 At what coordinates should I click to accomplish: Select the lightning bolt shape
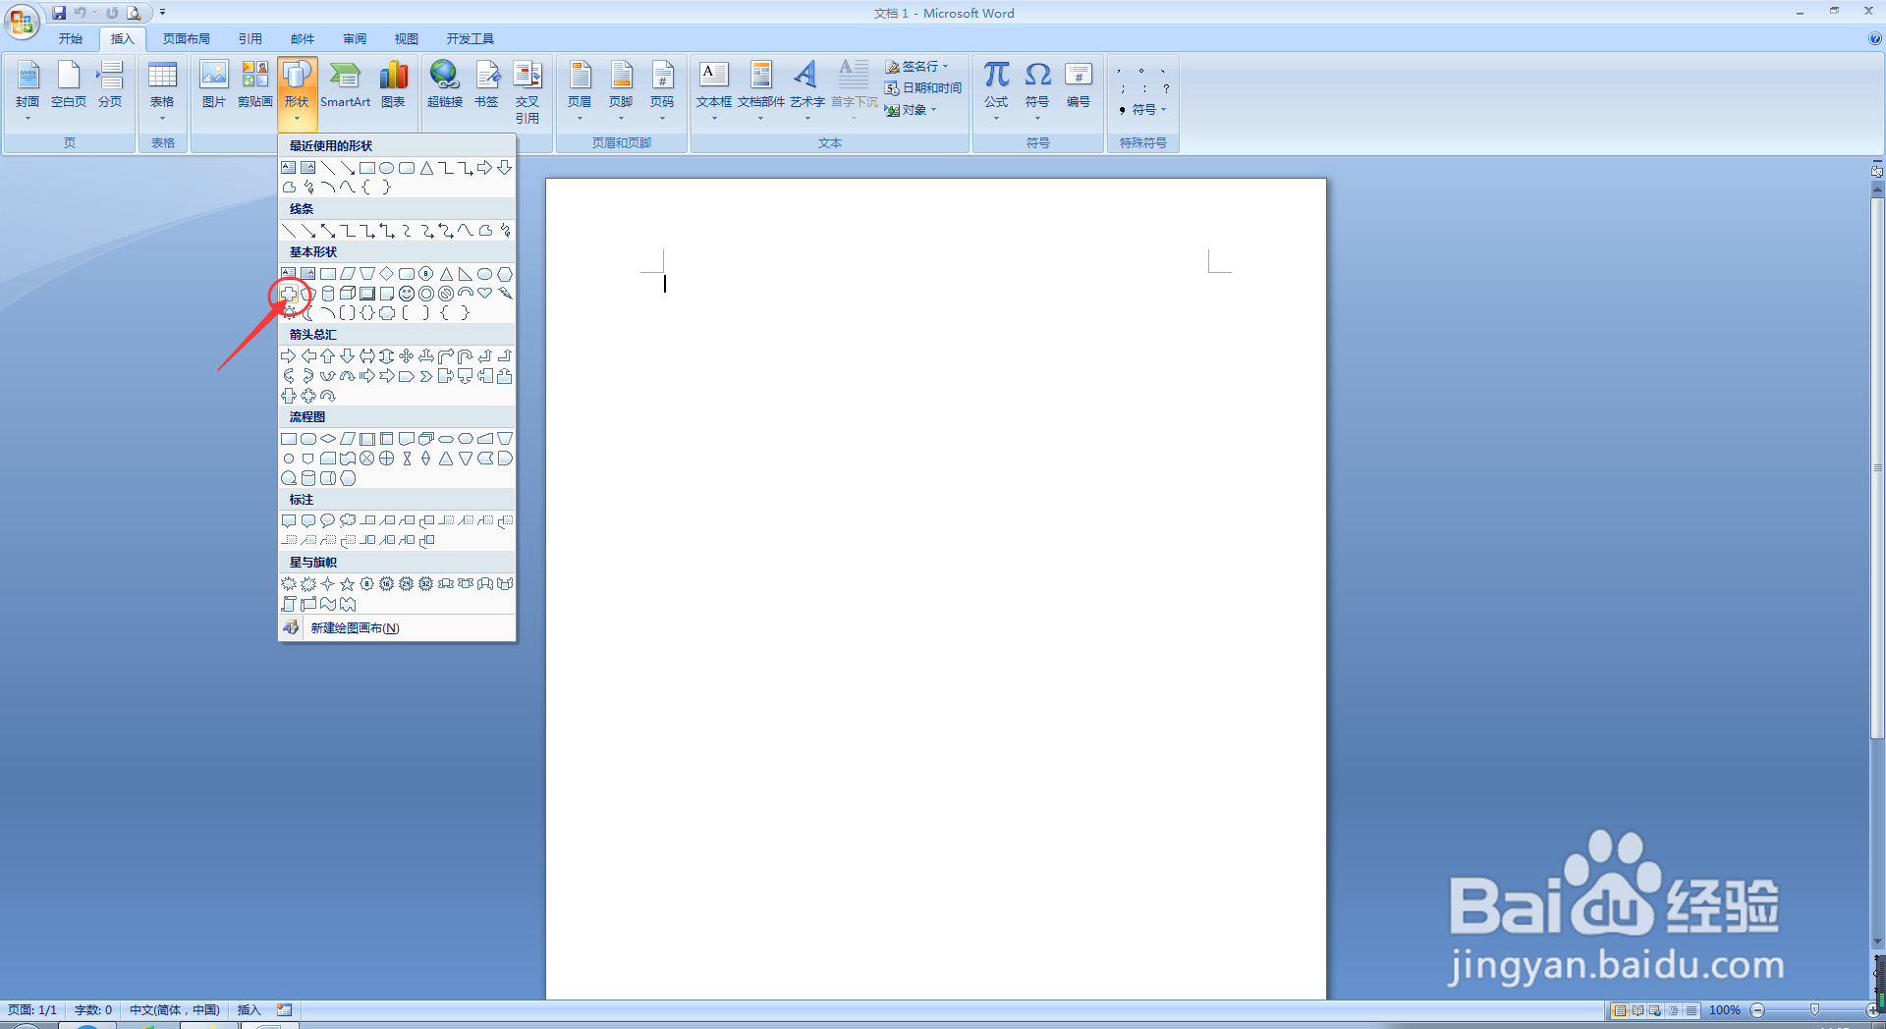pos(505,294)
